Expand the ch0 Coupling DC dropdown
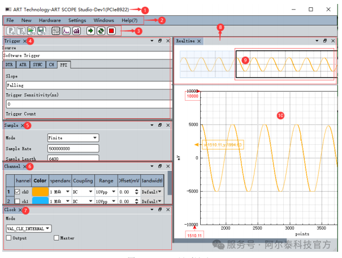The image size is (342, 258). point(83,192)
